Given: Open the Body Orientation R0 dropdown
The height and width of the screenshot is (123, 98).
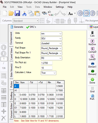Looking at the screenshot, I should 51,58.
